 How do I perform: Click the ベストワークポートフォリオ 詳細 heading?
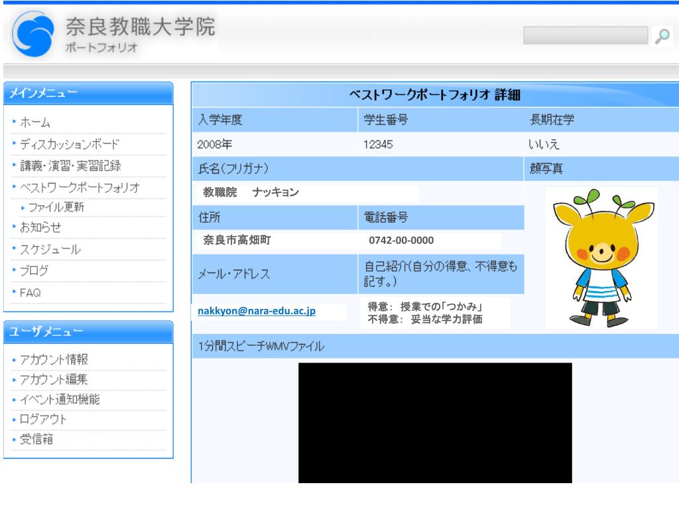435,94
